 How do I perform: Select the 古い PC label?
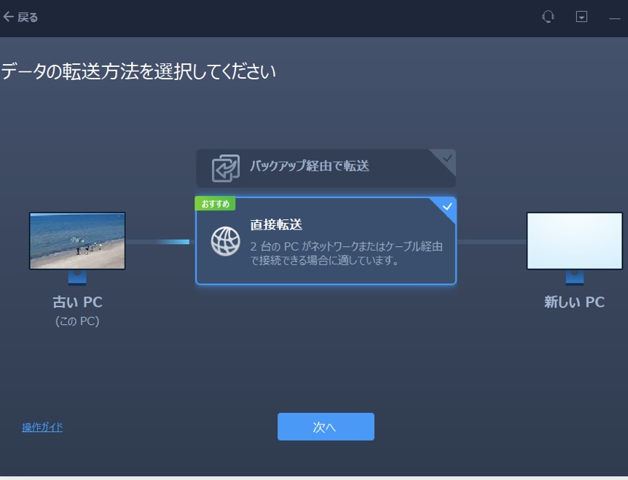point(76,302)
